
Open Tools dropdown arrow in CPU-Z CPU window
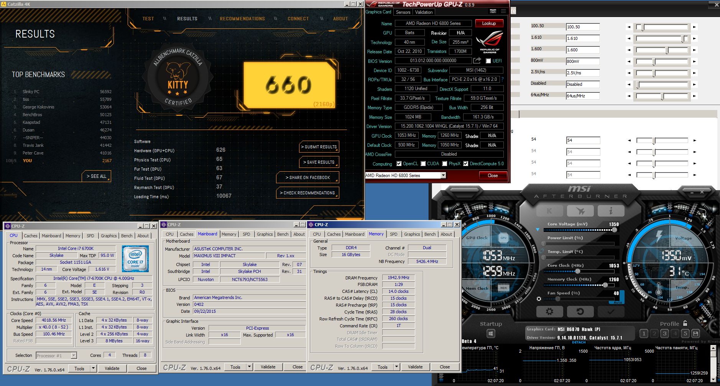tap(93, 368)
